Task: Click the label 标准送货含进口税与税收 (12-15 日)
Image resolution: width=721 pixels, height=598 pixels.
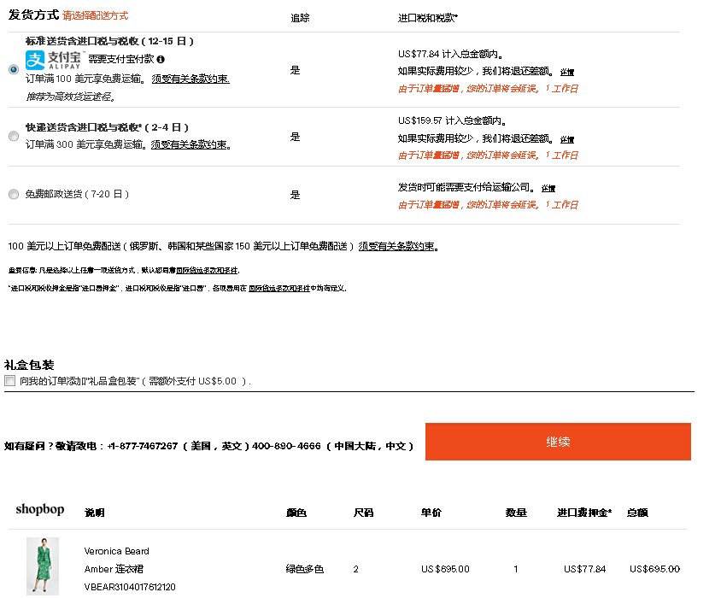Action: point(109,41)
